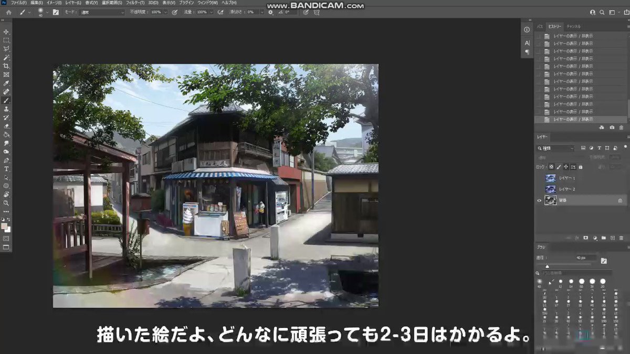Toggle lock image pixels brush icon
Image resolution: width=630 pixels, height=354 pixels.
(x=558, y=167)
